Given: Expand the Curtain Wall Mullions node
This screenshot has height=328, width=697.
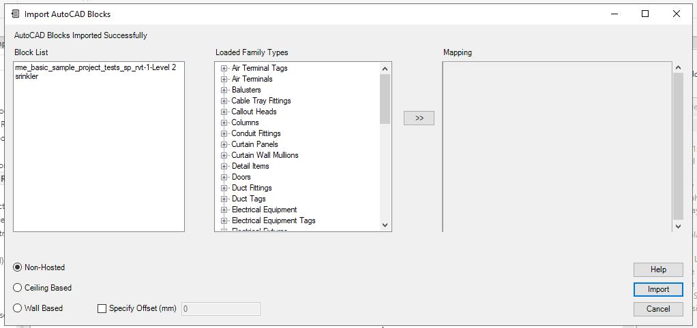Looking at the screenshot, I should (224, 155).
